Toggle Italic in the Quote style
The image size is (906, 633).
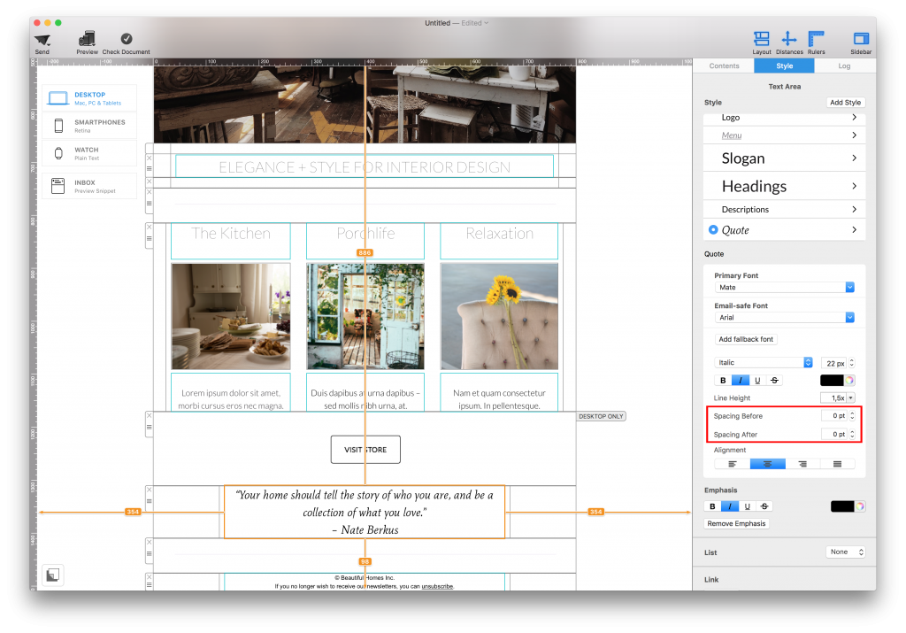741,381
